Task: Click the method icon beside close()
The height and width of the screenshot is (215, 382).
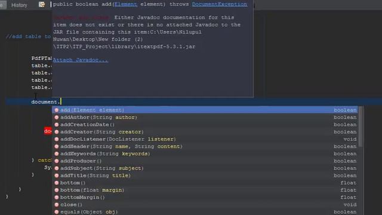Action: click(x=57, y=205)
